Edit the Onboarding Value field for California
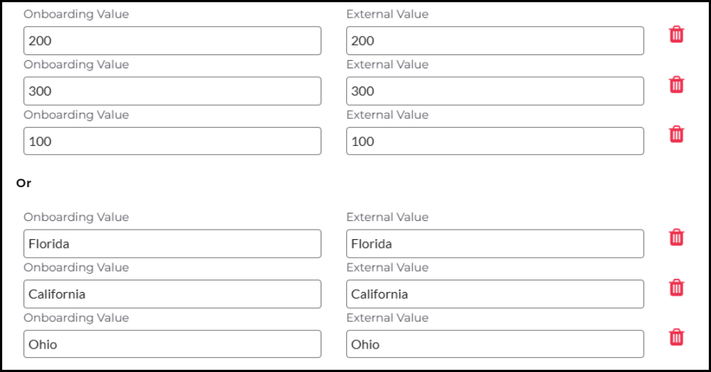Viewport: 711px width, 372px height. pyautogui.click(x=172, y=294)
